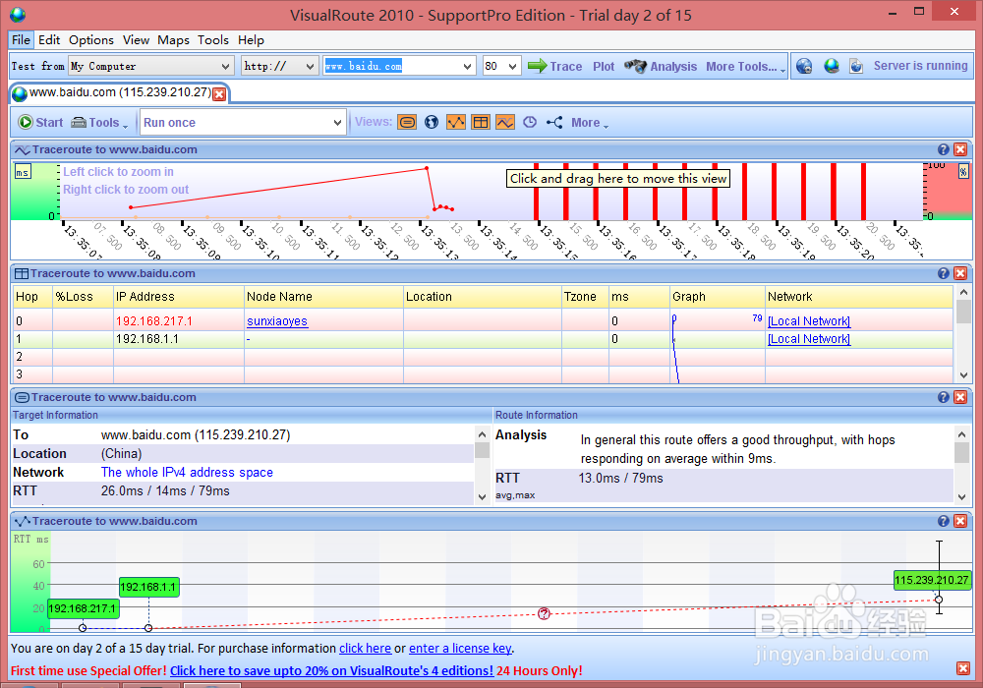Open Local Network link for hop 1
983x688 pixels.
click(809, 339)
